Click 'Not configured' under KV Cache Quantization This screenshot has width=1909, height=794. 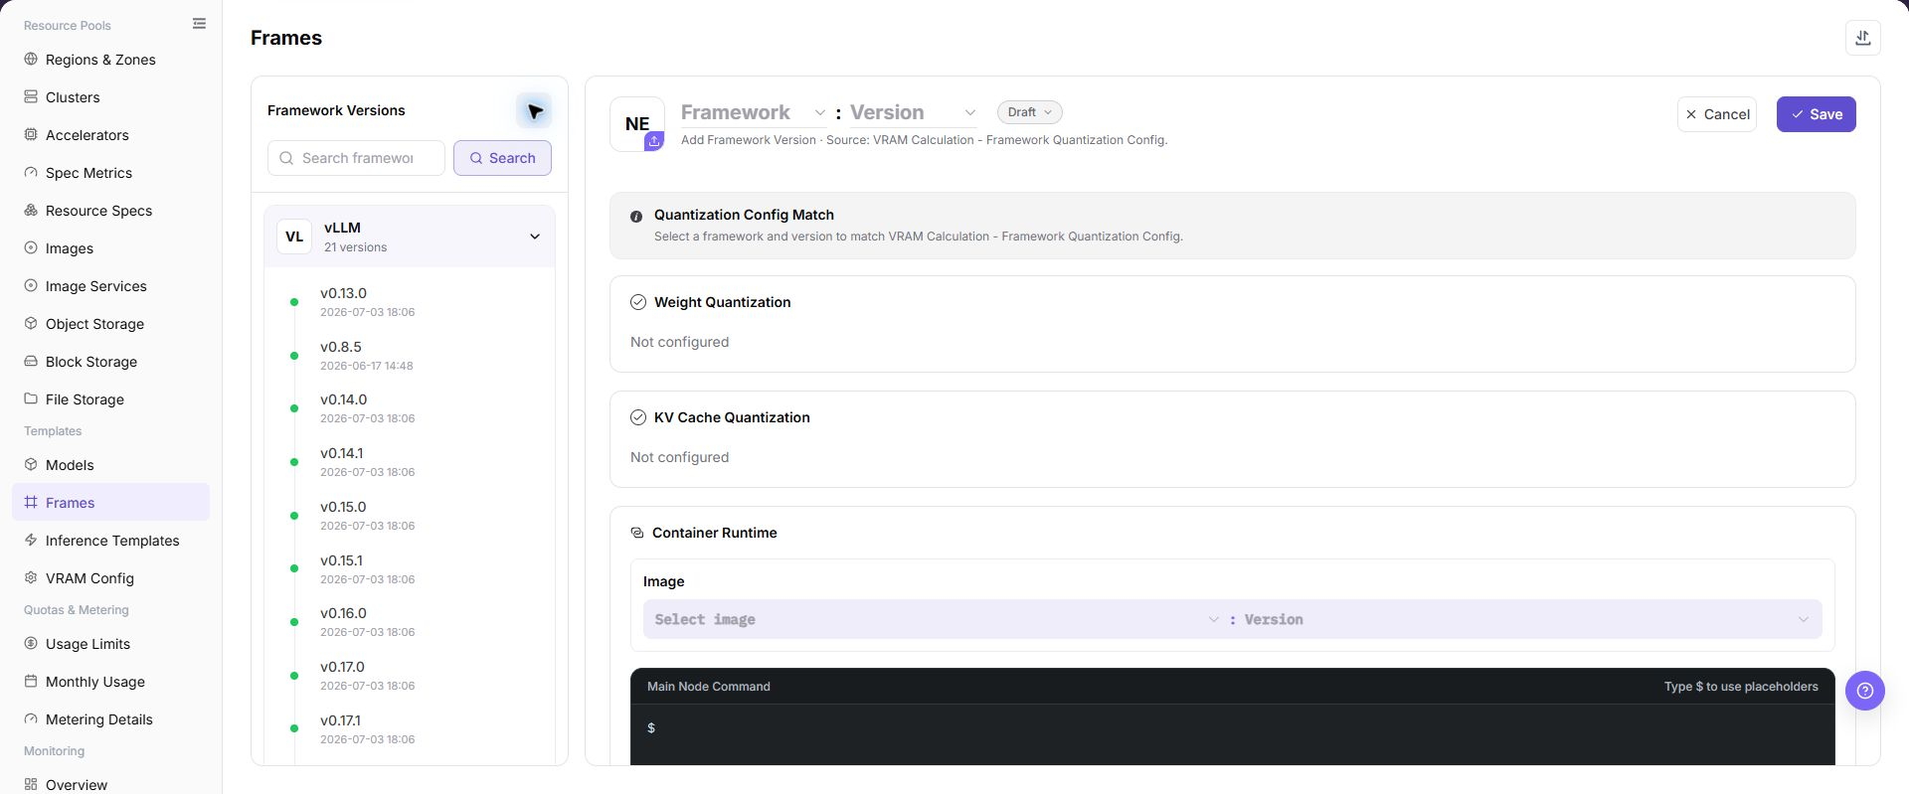679,457
